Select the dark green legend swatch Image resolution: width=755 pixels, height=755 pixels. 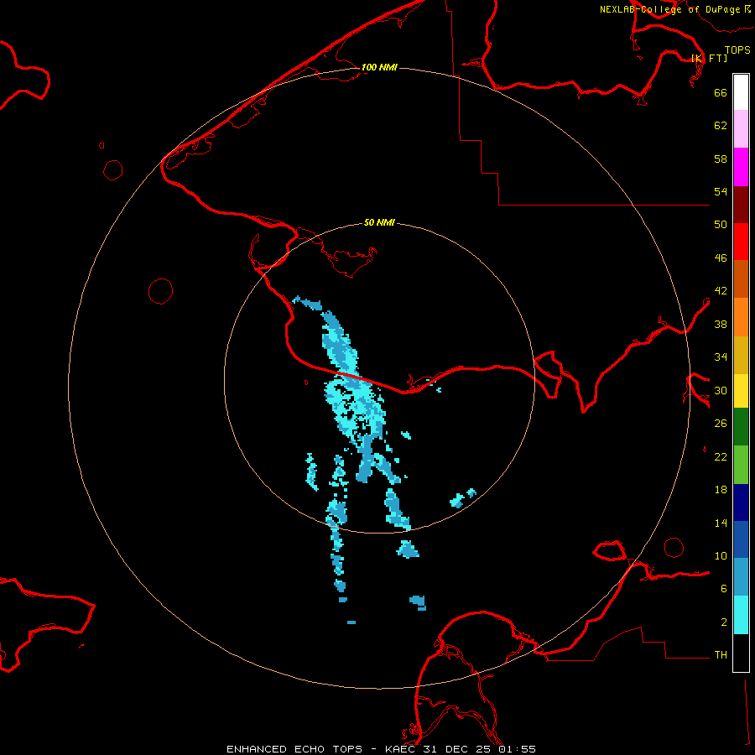click(x=741, y=427)
